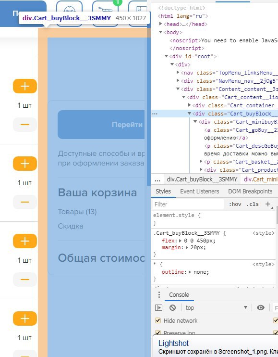Click the Styles pane vertical scrollbar
278x357 pixels.
coord(277,215)
